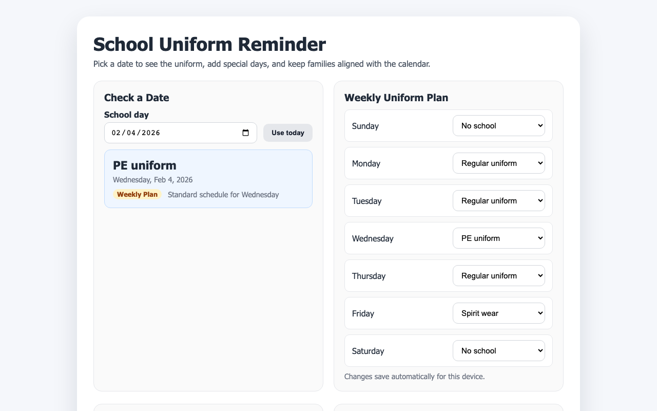The height and width of the screenshot is (411, 657).
Task: Click the Check a Date heading
Action: pos(137,98)
